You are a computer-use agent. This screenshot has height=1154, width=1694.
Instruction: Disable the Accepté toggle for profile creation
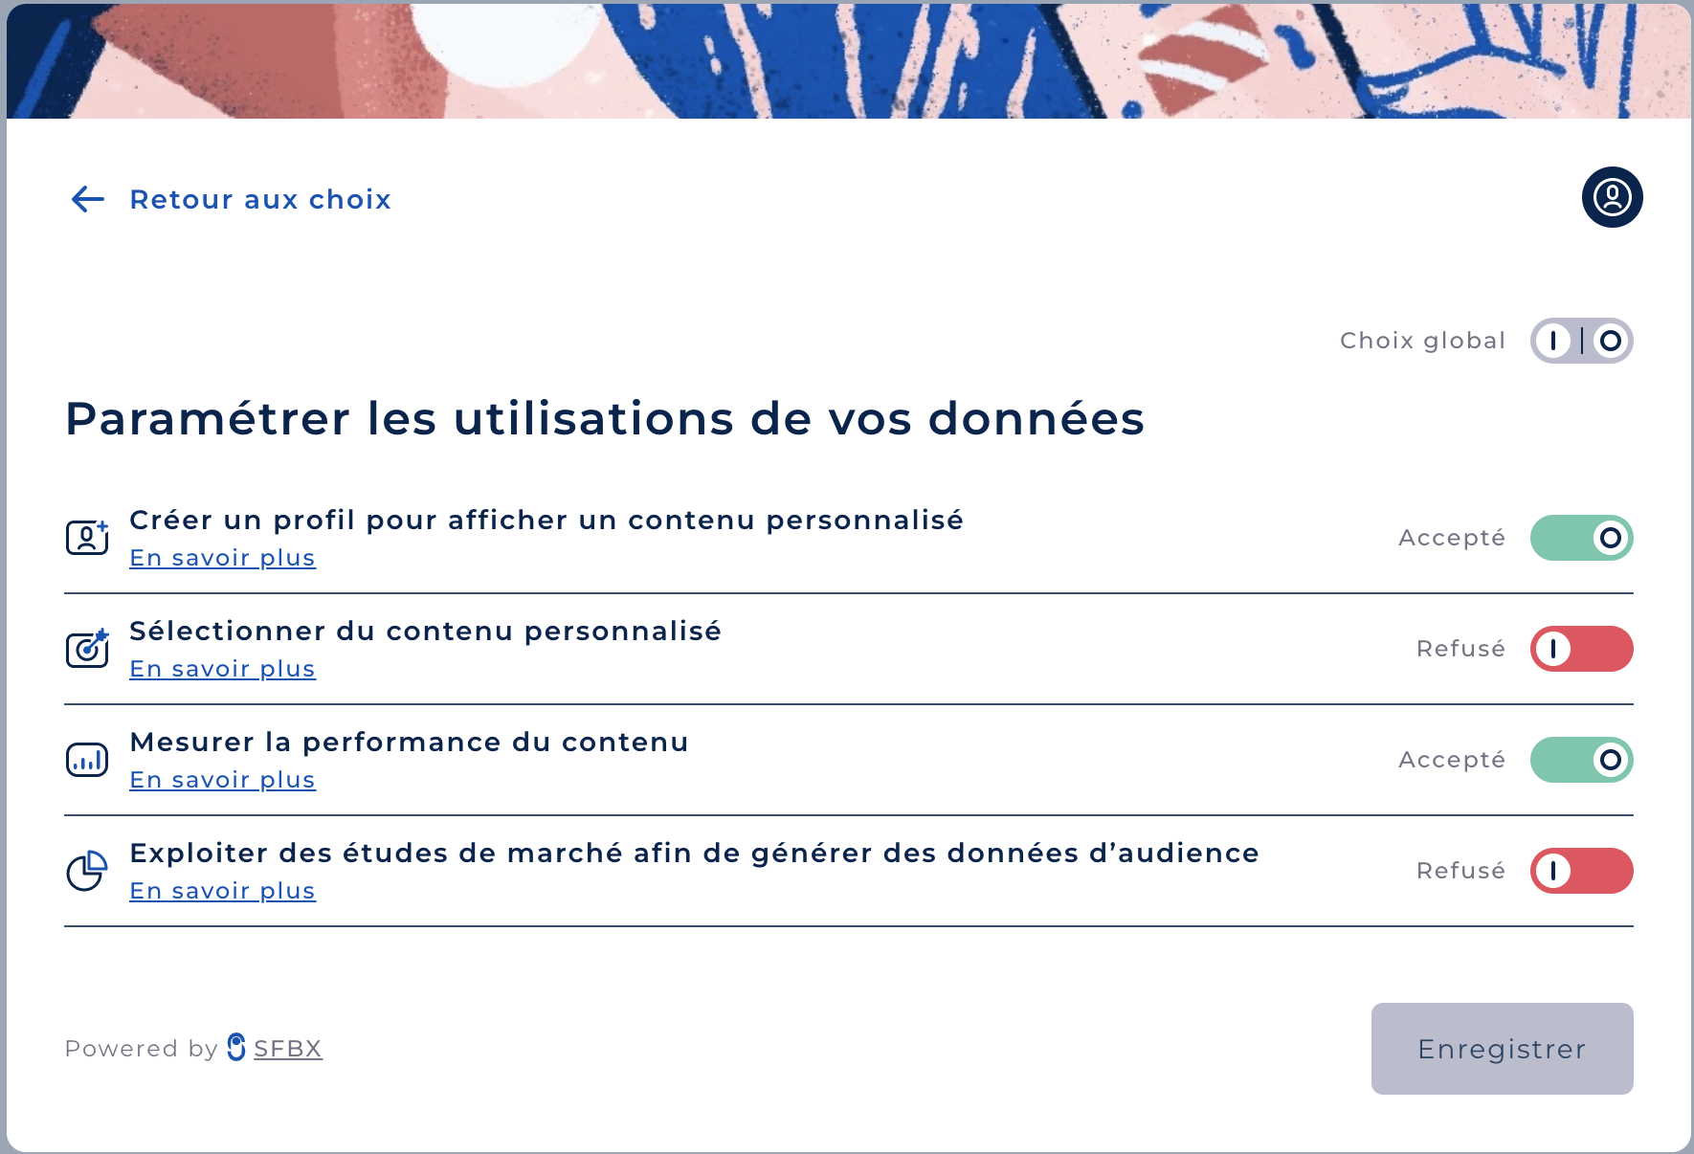point(1581,538)
